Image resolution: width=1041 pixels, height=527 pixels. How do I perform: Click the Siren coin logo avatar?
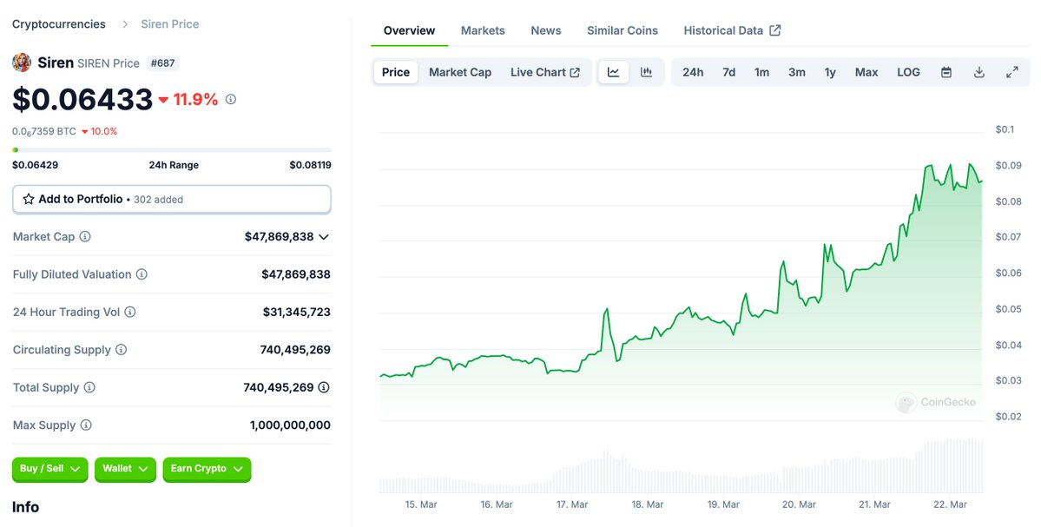22,63
